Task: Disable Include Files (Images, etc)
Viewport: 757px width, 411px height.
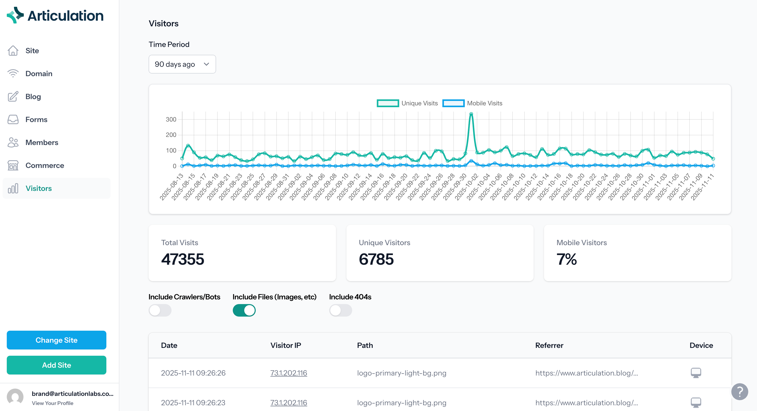Action: [244, 310]
